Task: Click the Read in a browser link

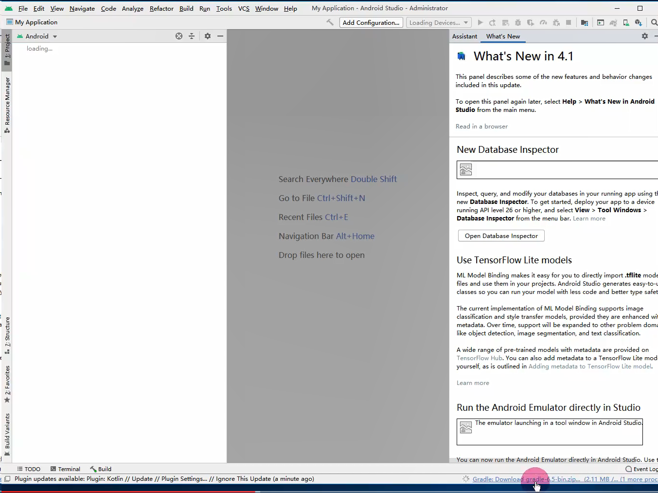Action: pos(481,126)
